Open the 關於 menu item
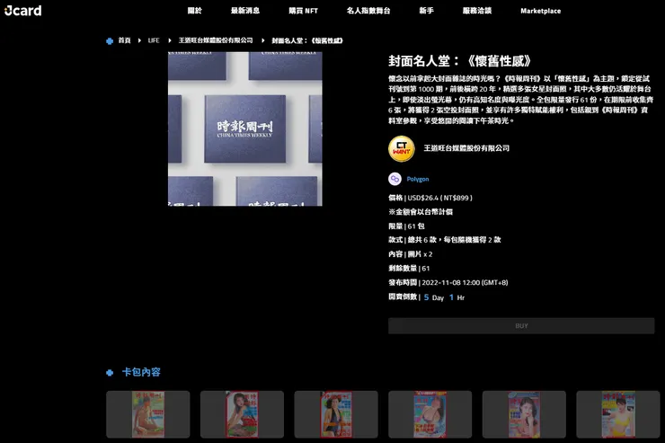The width and height of the screenshot is (665, 443). click(x=195, y=11)
